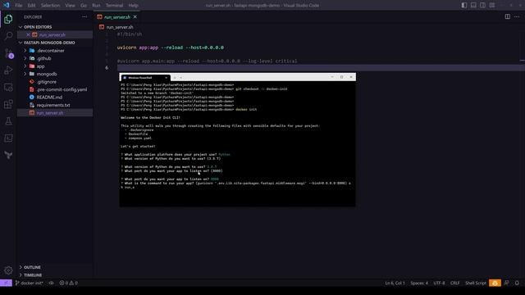Click run_server.sh in the breadcrumb
Image resolution: width=525 pixels, height=295 pixels.
120,27
